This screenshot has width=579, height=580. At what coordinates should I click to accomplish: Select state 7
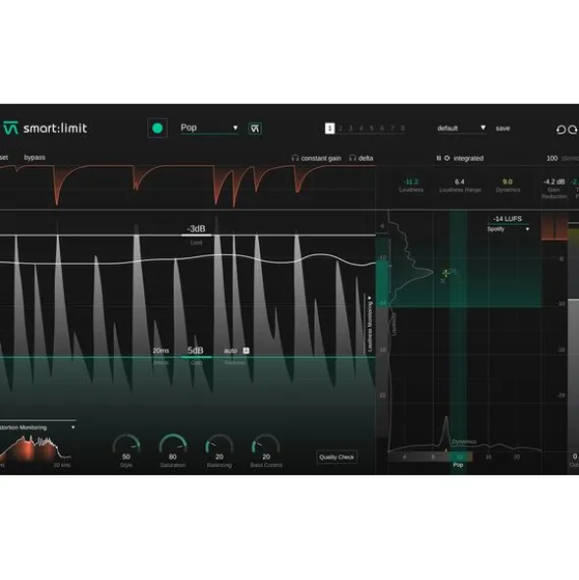coord(393,129)
